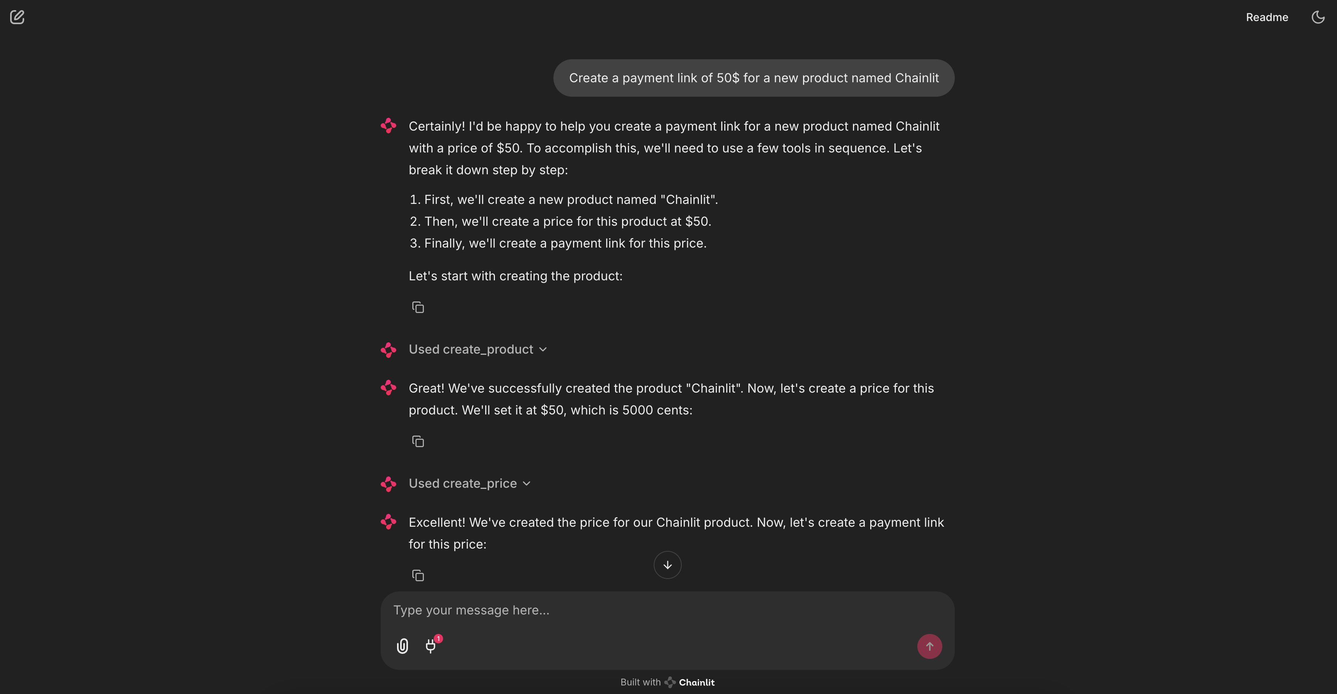Image resolution: width=1337 pixels, height=694 pixels.
Task: Click the user's payment link request bubble
Action: (x=754, y=78)
